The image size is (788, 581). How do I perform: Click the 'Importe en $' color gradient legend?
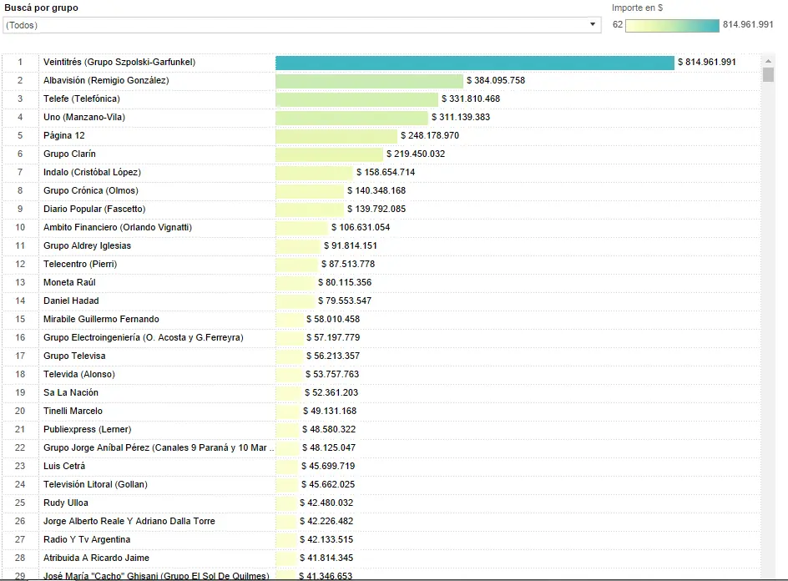click(672, 25)
